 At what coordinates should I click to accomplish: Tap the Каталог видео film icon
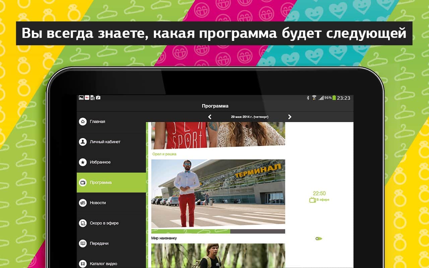[82, 264]
